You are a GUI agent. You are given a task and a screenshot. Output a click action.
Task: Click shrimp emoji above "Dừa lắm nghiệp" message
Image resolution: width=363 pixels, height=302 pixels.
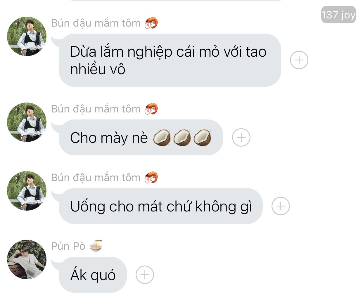tap(151, 23)
